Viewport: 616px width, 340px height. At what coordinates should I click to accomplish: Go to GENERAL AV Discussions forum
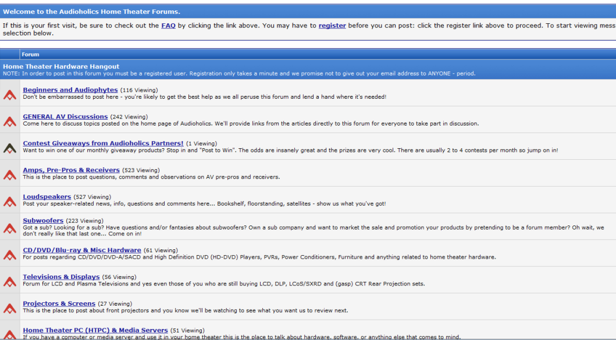65,117
